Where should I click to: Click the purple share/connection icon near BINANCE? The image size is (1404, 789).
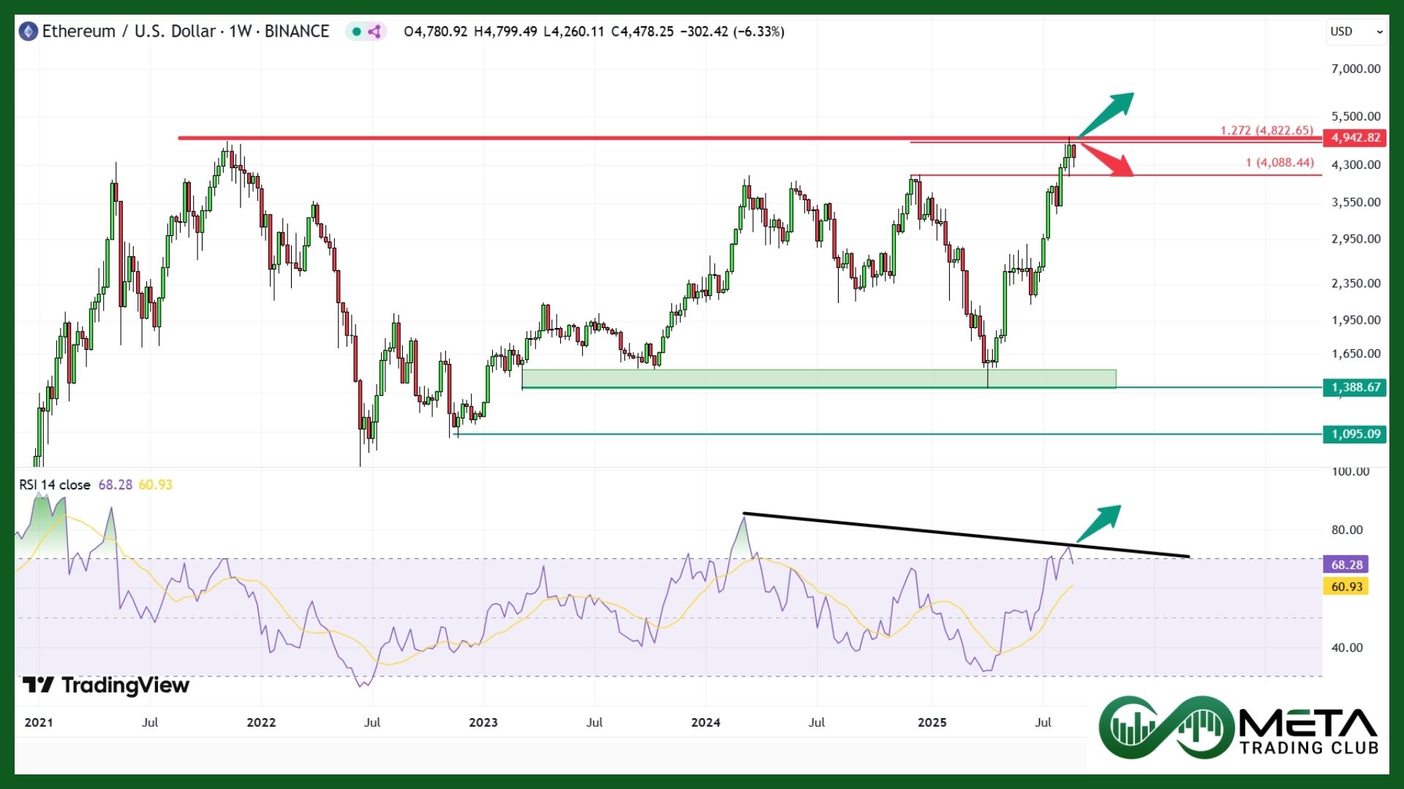point(374,31)
